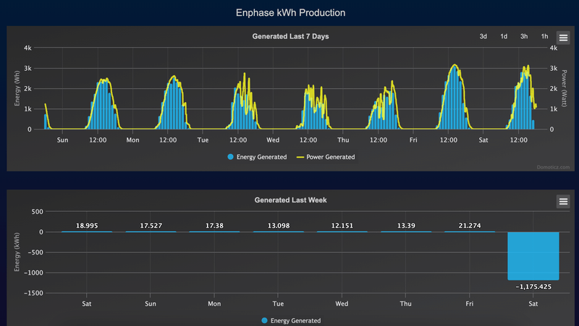579x326 pixels.
Task: Open the Generated Last 7 Days chart menu
Action: (x=563, y=37)
